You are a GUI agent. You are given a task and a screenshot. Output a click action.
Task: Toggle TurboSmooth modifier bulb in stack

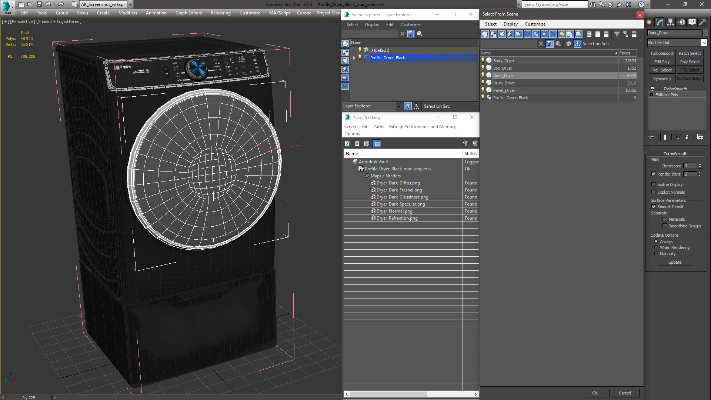pyautogui.click(x=652, y=89)
